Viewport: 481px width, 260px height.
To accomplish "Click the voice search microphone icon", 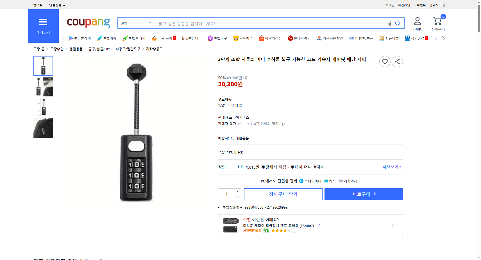I will (389, 24).
